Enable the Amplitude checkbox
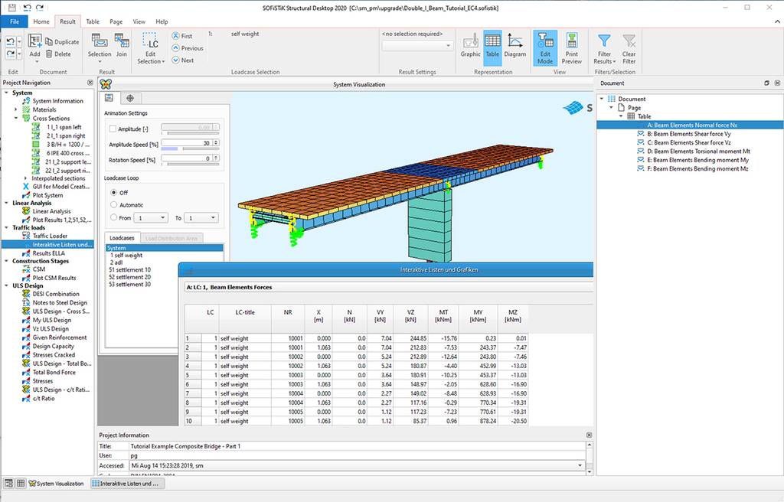This screenshot has width=784, height=502. [x=113, y=129]
